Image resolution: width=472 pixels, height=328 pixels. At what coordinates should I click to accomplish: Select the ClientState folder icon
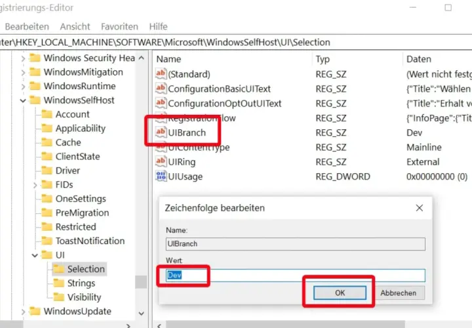pos(47,156)
